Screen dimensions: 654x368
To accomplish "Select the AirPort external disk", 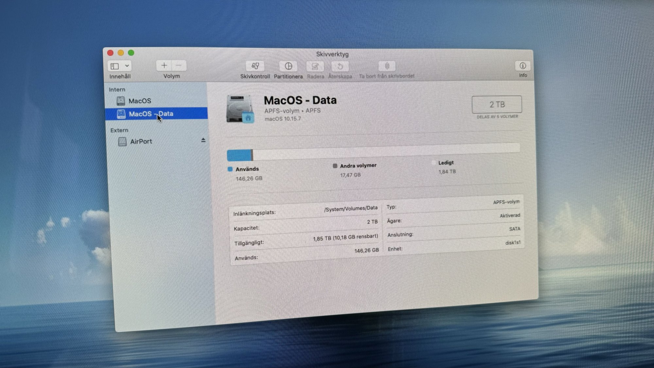I will pos(141,142).
